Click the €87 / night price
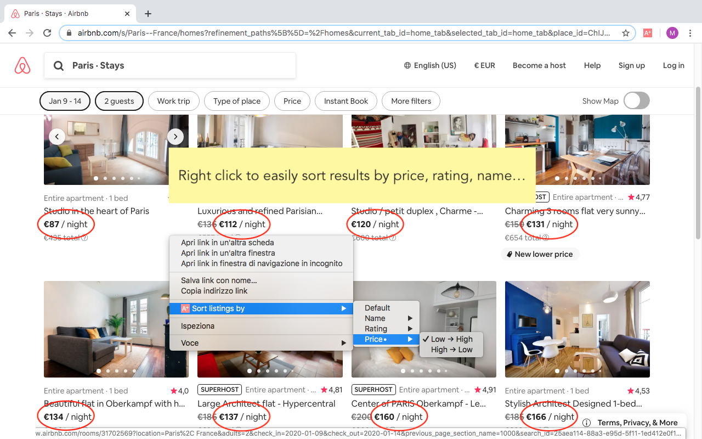Viewport: 702px width, 439px height. pos(66,224)
